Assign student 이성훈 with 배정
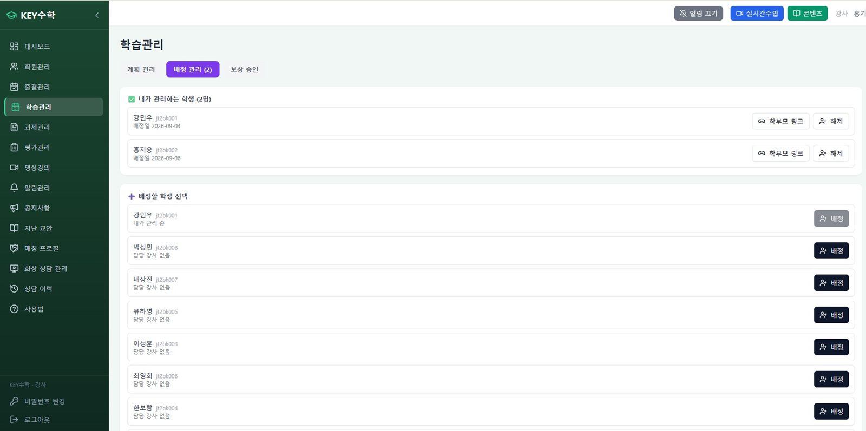The image size is (866, 431). 831,347
